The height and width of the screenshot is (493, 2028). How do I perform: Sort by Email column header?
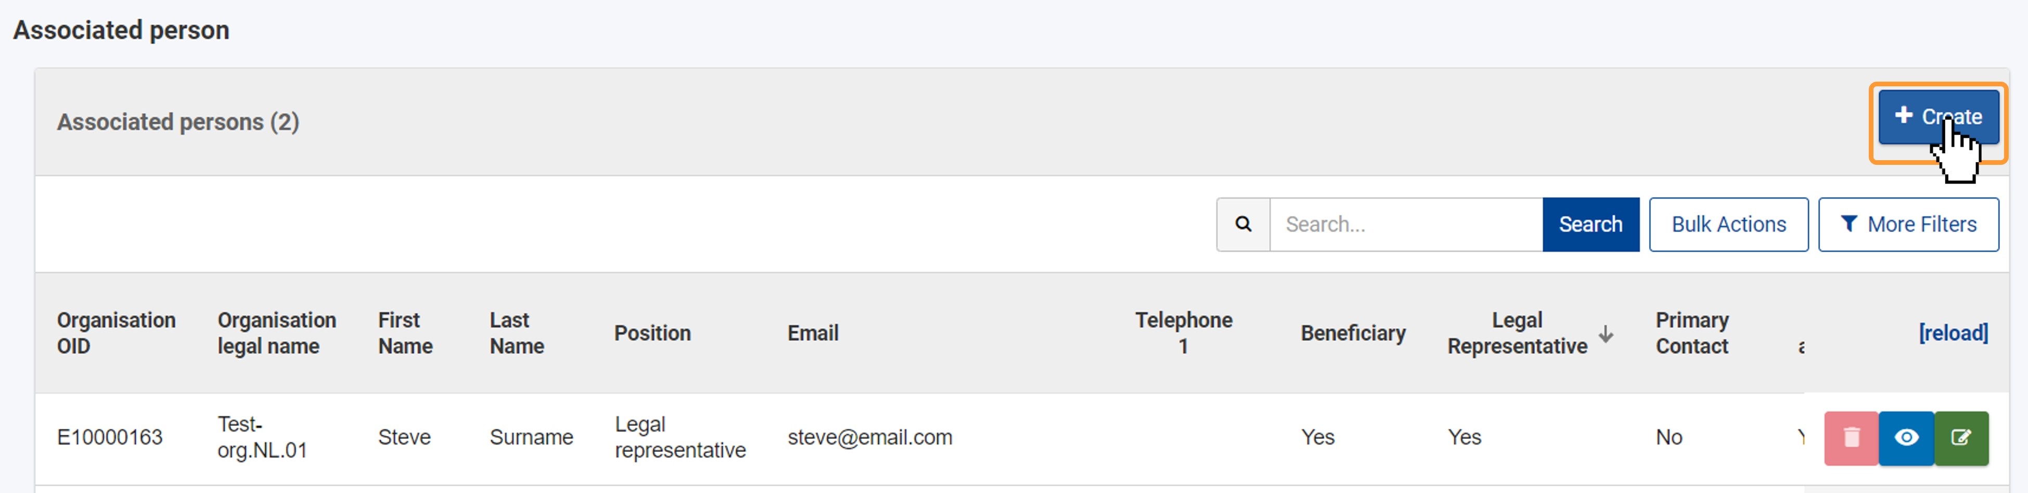(813, 333)
